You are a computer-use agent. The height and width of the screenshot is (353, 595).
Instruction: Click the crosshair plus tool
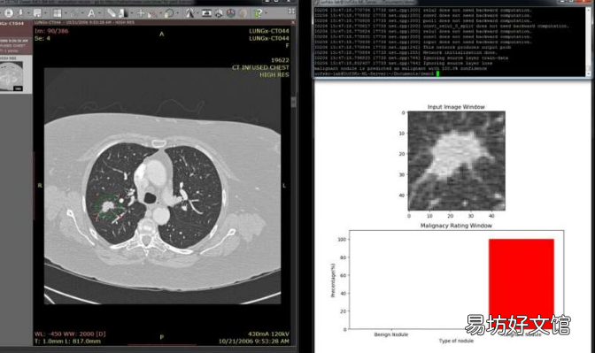[141, 13]
